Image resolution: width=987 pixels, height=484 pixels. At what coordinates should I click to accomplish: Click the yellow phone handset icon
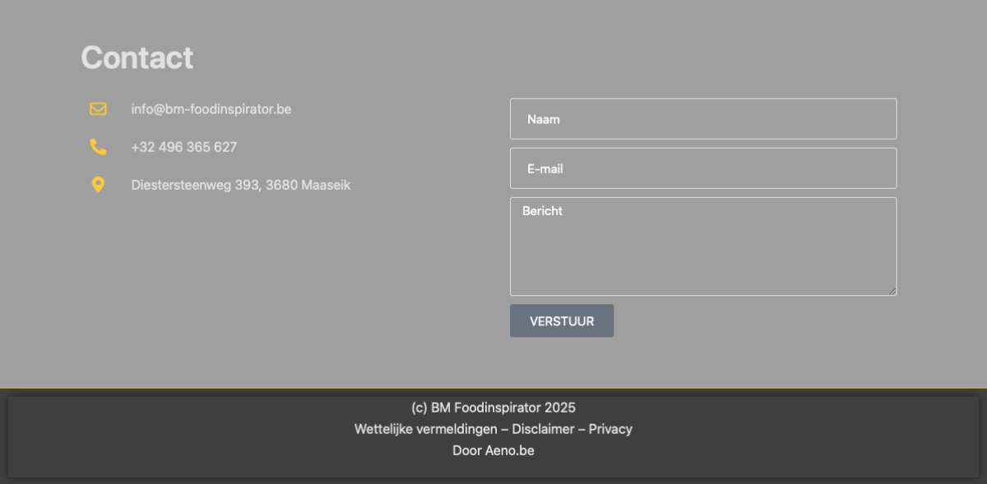[x=98, y=147]
